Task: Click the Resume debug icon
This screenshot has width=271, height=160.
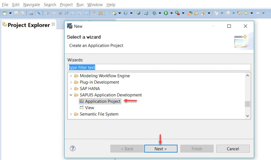Action: click(47, 13)
